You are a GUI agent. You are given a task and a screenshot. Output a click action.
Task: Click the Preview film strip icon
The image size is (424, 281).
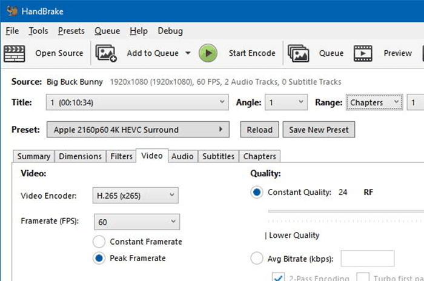click(x=363, y=53)
